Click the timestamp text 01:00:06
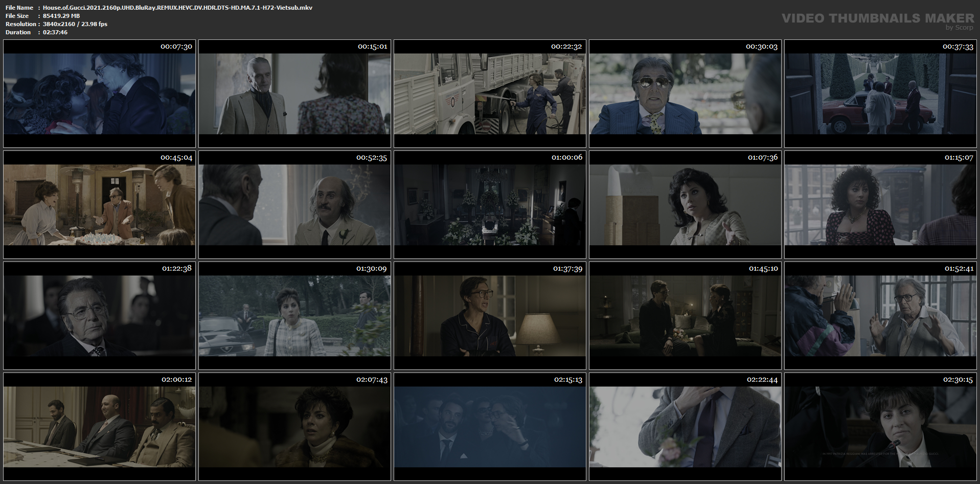The width and height of the screenshot is (980, 484). [x=567, y=157]
